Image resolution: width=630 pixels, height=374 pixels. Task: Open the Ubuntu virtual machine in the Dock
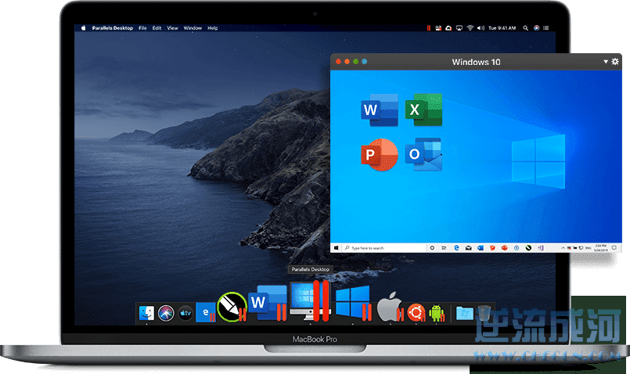pos(416,312)
